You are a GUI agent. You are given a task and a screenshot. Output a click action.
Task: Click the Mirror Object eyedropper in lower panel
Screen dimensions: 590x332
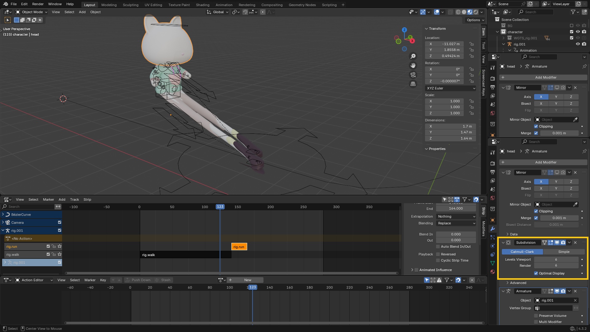tap(575, 204)
